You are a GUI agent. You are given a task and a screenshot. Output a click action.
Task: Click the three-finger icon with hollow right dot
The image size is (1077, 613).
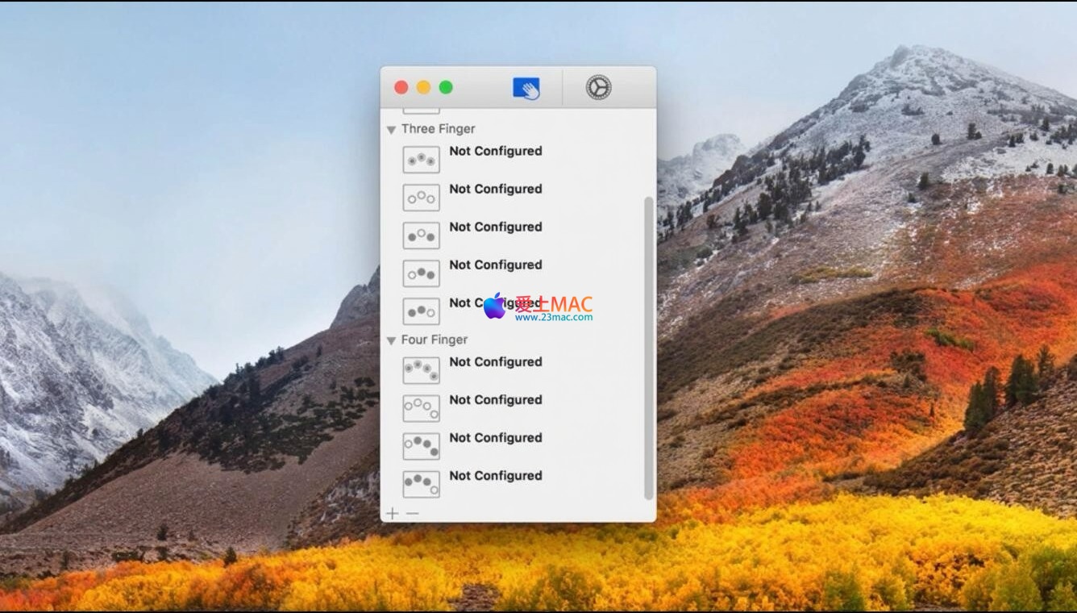(421, 311)
